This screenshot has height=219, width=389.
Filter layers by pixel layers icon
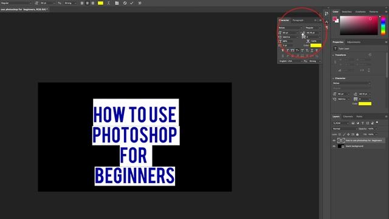[x=353, y=123]
